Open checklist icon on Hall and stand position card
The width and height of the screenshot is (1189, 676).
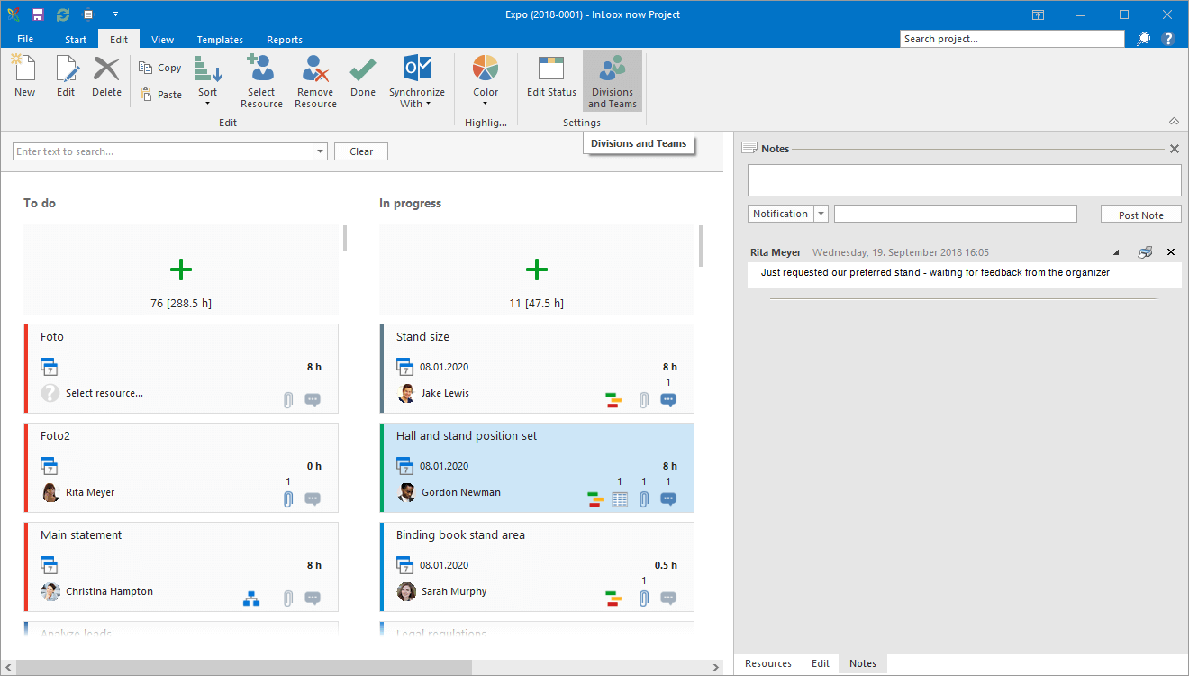pos(620,498)
